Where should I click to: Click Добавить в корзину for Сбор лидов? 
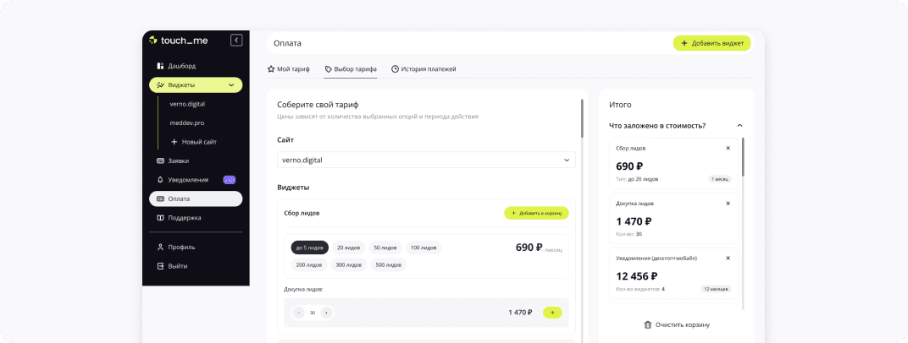coord(536,213)
